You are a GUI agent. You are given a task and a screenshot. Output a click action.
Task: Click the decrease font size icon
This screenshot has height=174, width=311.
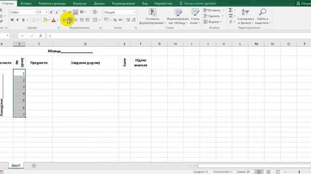(x=57, y=12)
